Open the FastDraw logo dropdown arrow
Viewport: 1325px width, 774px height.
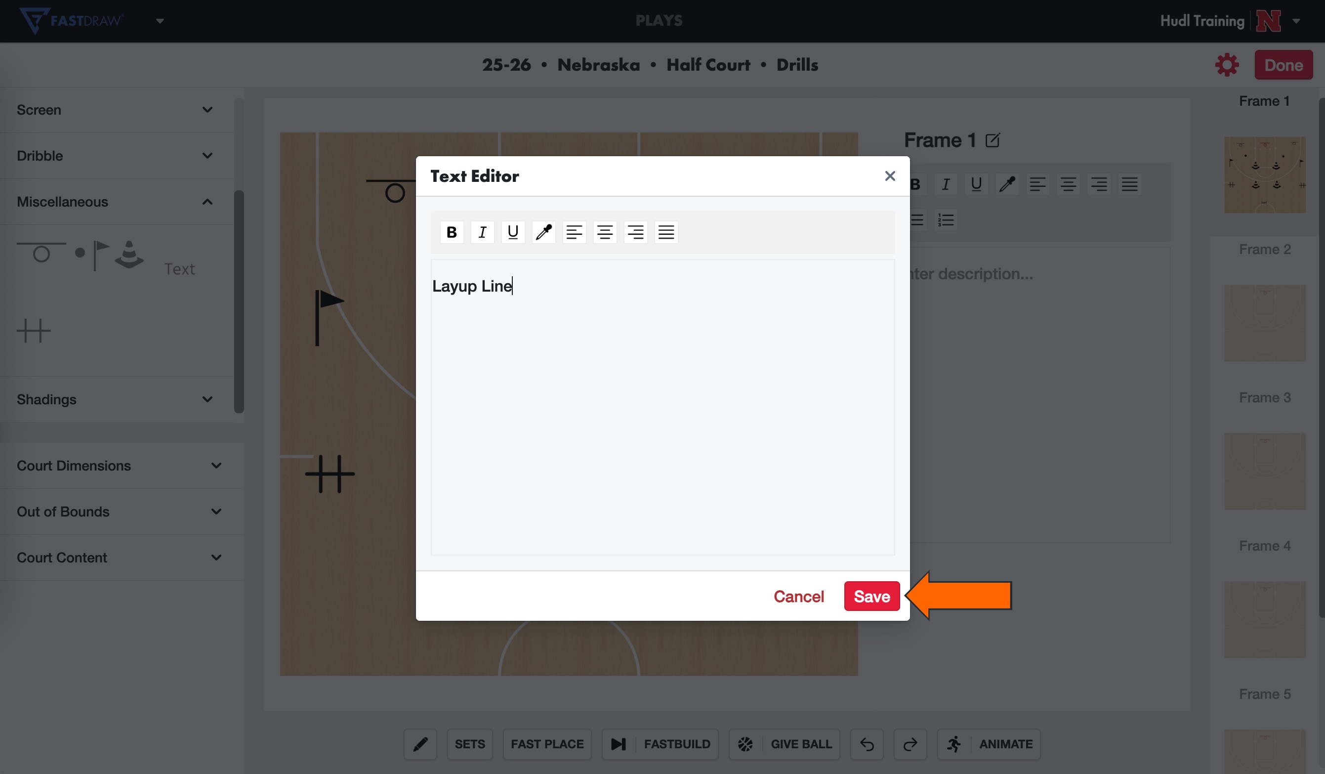[160, 21]
